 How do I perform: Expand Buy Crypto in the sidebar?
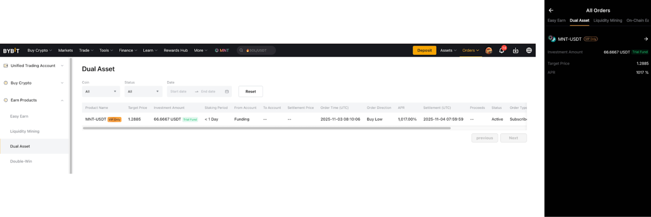(x=62, y=83)
